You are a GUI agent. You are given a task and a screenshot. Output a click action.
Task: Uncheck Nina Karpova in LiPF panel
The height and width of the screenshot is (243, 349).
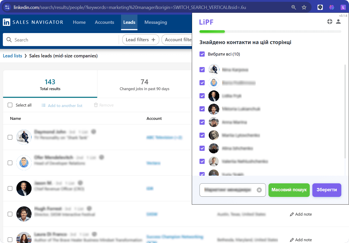202,69
